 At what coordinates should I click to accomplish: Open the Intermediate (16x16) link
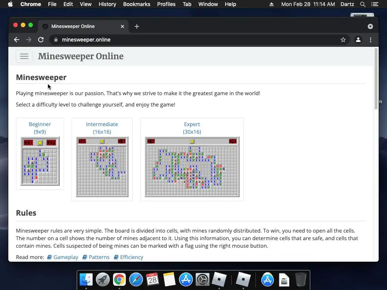tap(102, 128)
